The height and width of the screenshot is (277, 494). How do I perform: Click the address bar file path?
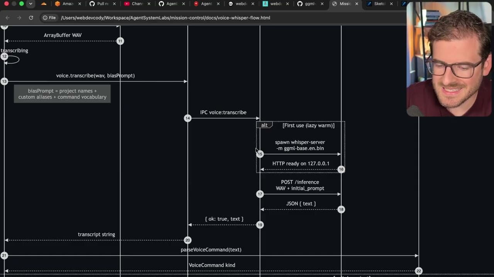165,18
